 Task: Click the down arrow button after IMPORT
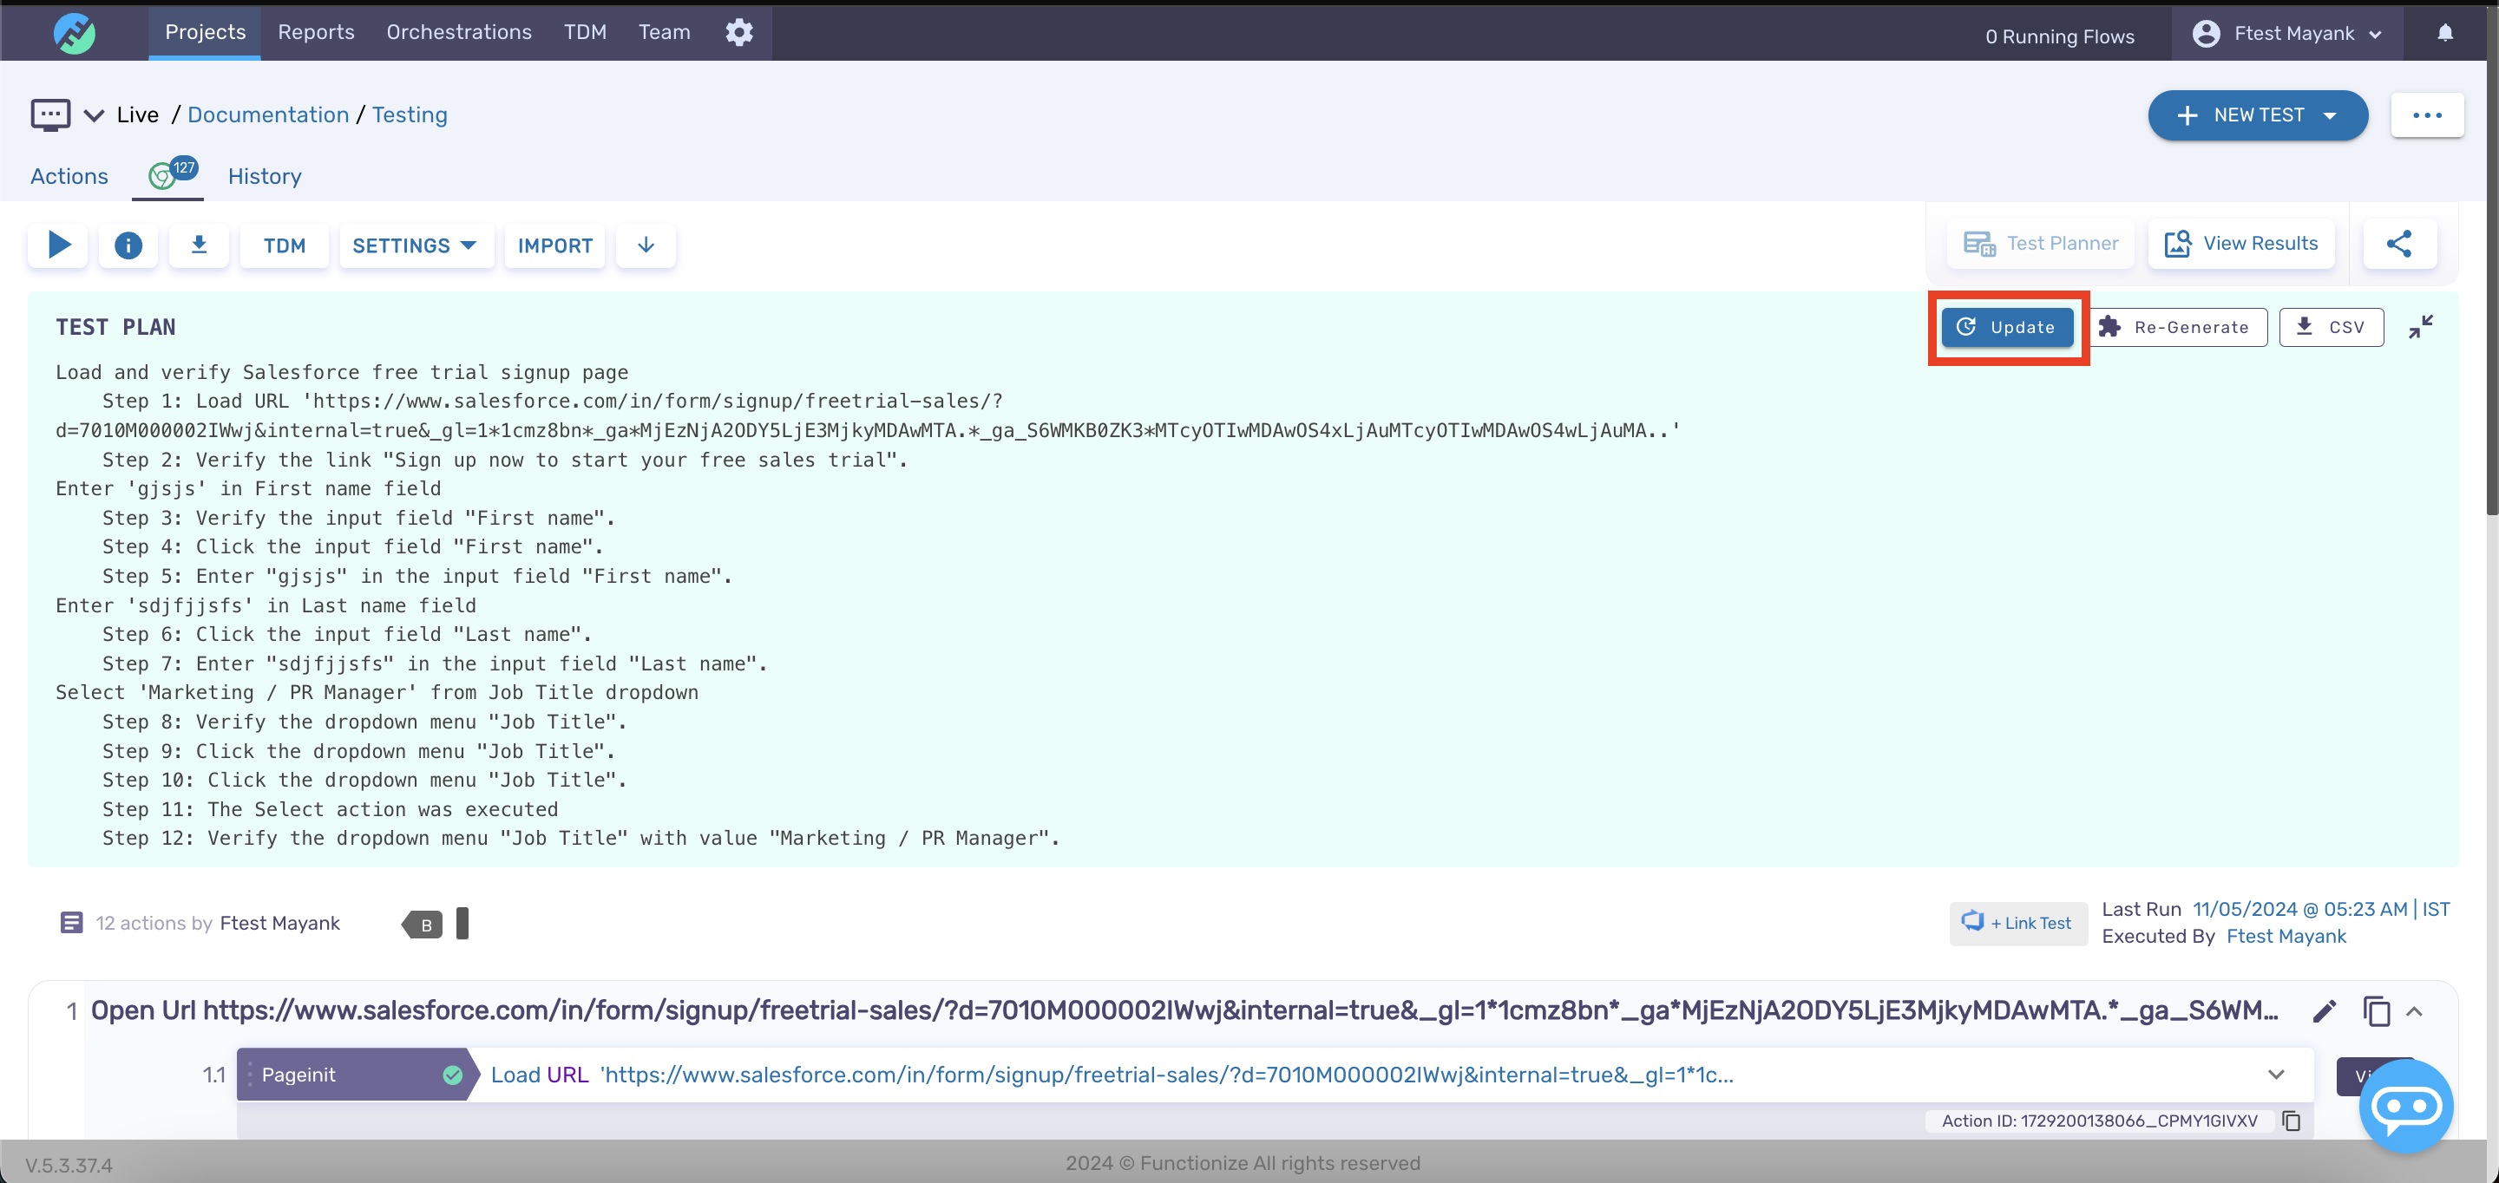[646, 245]
